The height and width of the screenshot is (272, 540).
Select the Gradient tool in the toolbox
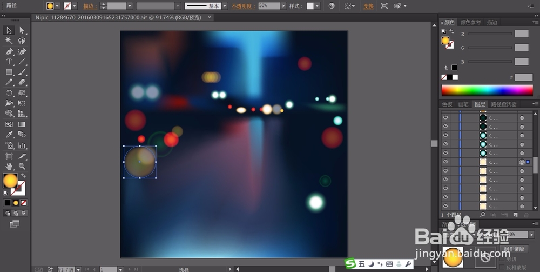point(22,124)
